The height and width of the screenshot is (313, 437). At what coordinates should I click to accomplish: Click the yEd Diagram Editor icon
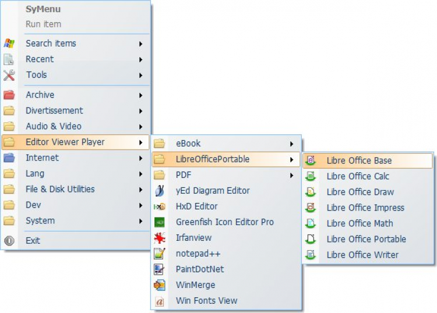tap(159, 191)
